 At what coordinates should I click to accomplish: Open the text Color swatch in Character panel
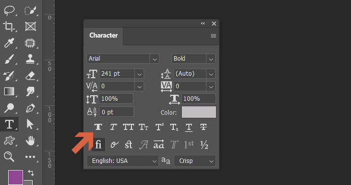point(199,112)
